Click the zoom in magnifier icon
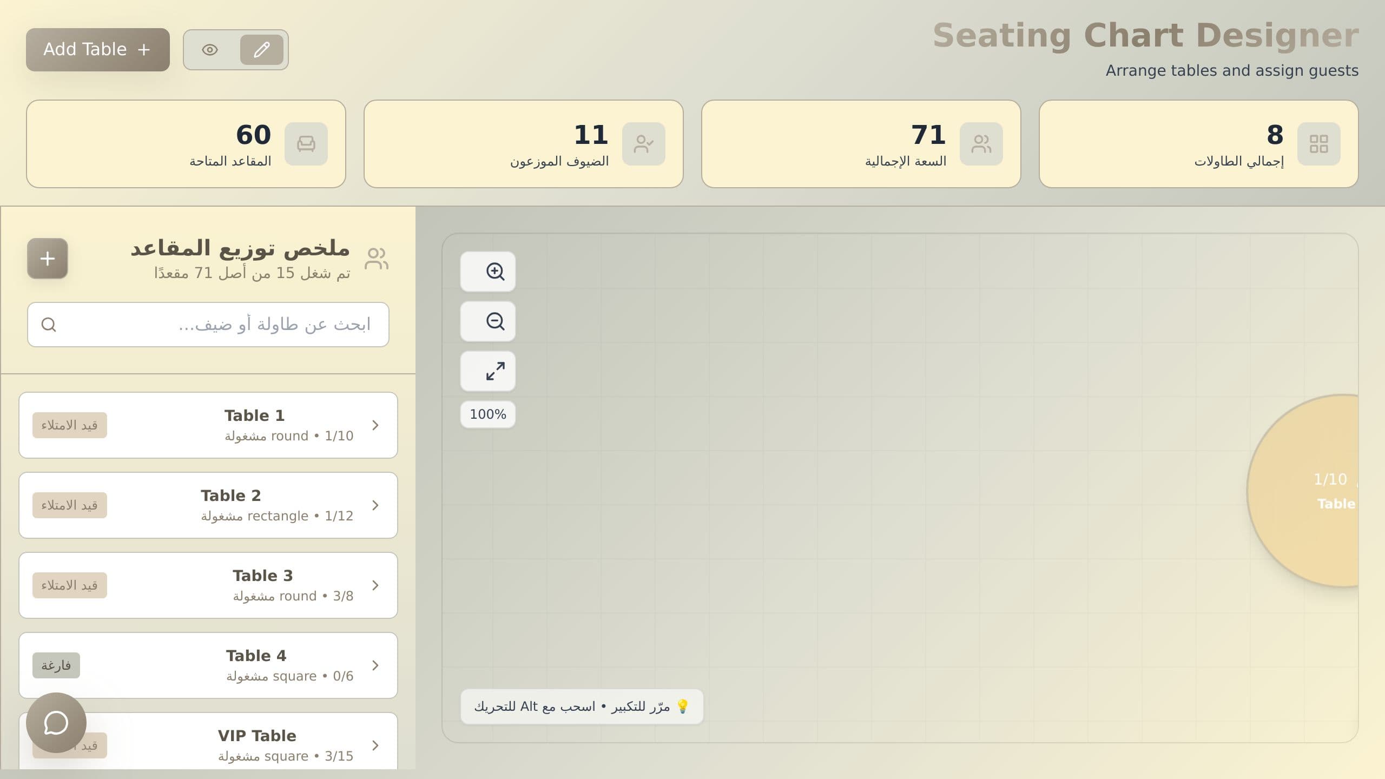 tap(495, 272)
